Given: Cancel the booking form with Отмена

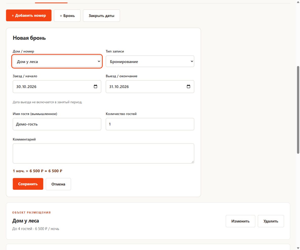Looking at the screenshot, I should point(58,184).
